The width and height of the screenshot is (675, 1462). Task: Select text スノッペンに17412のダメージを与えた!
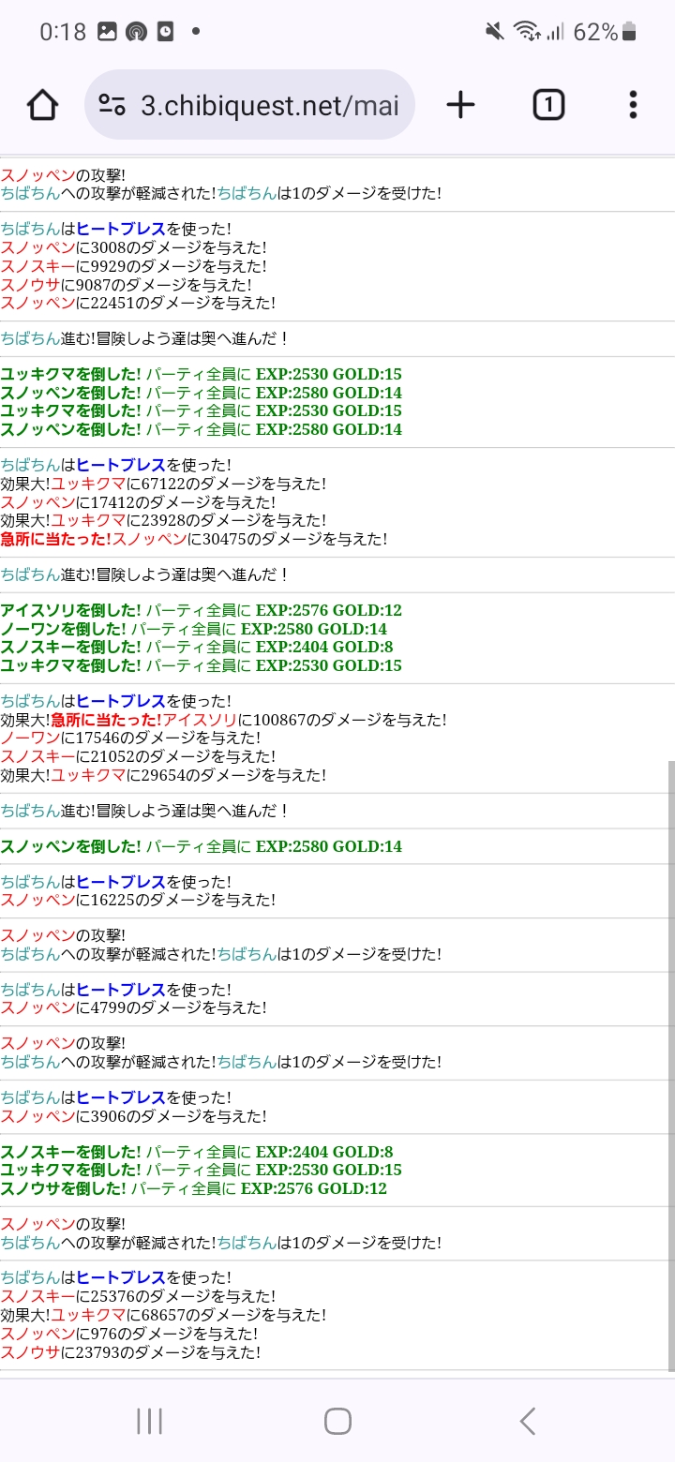(x=138, y=502)
